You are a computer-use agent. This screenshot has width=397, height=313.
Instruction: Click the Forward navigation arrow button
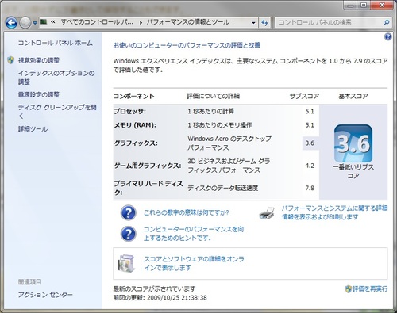tap(25, 23)
